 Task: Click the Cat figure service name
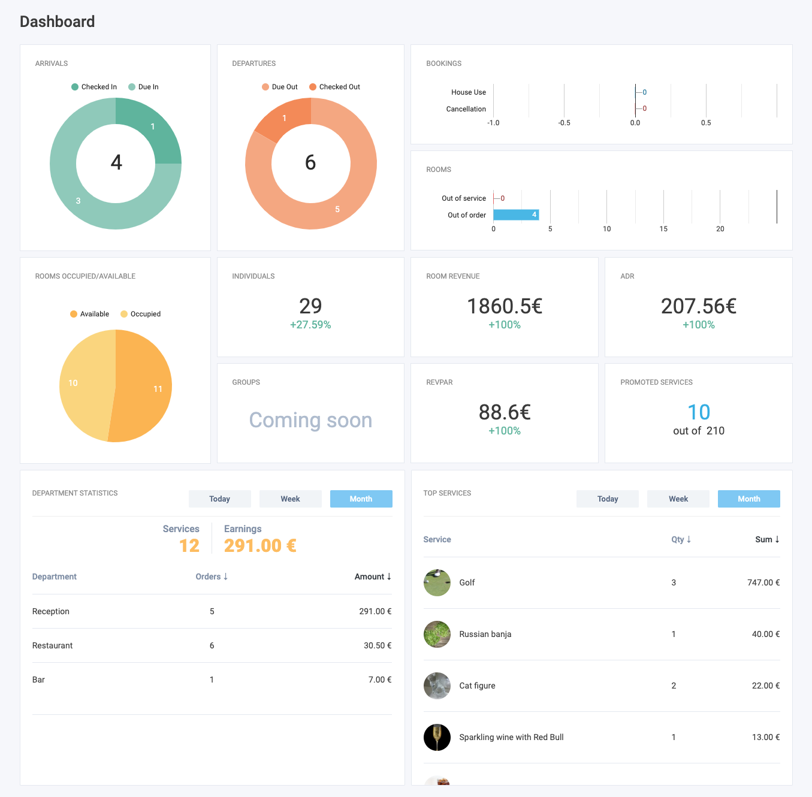tap(477, 686)
